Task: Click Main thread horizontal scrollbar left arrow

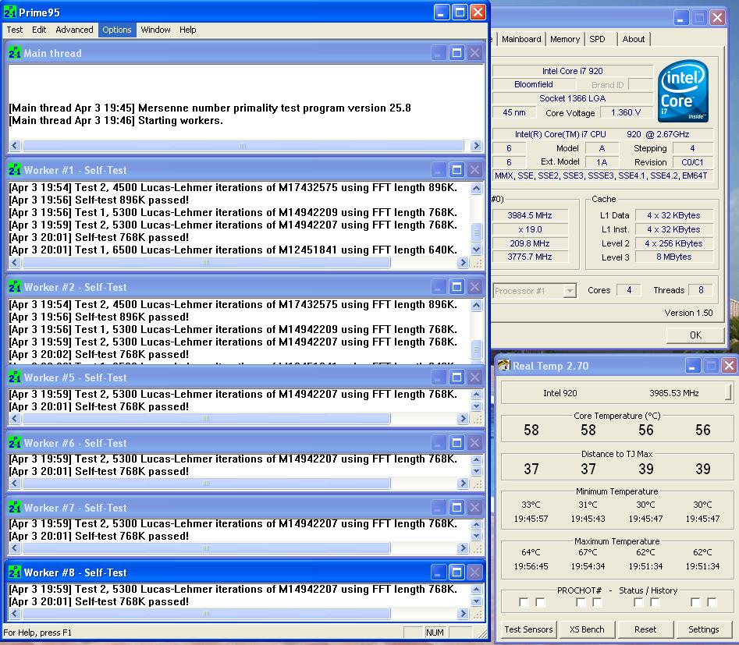Action: tap(15, 145)
